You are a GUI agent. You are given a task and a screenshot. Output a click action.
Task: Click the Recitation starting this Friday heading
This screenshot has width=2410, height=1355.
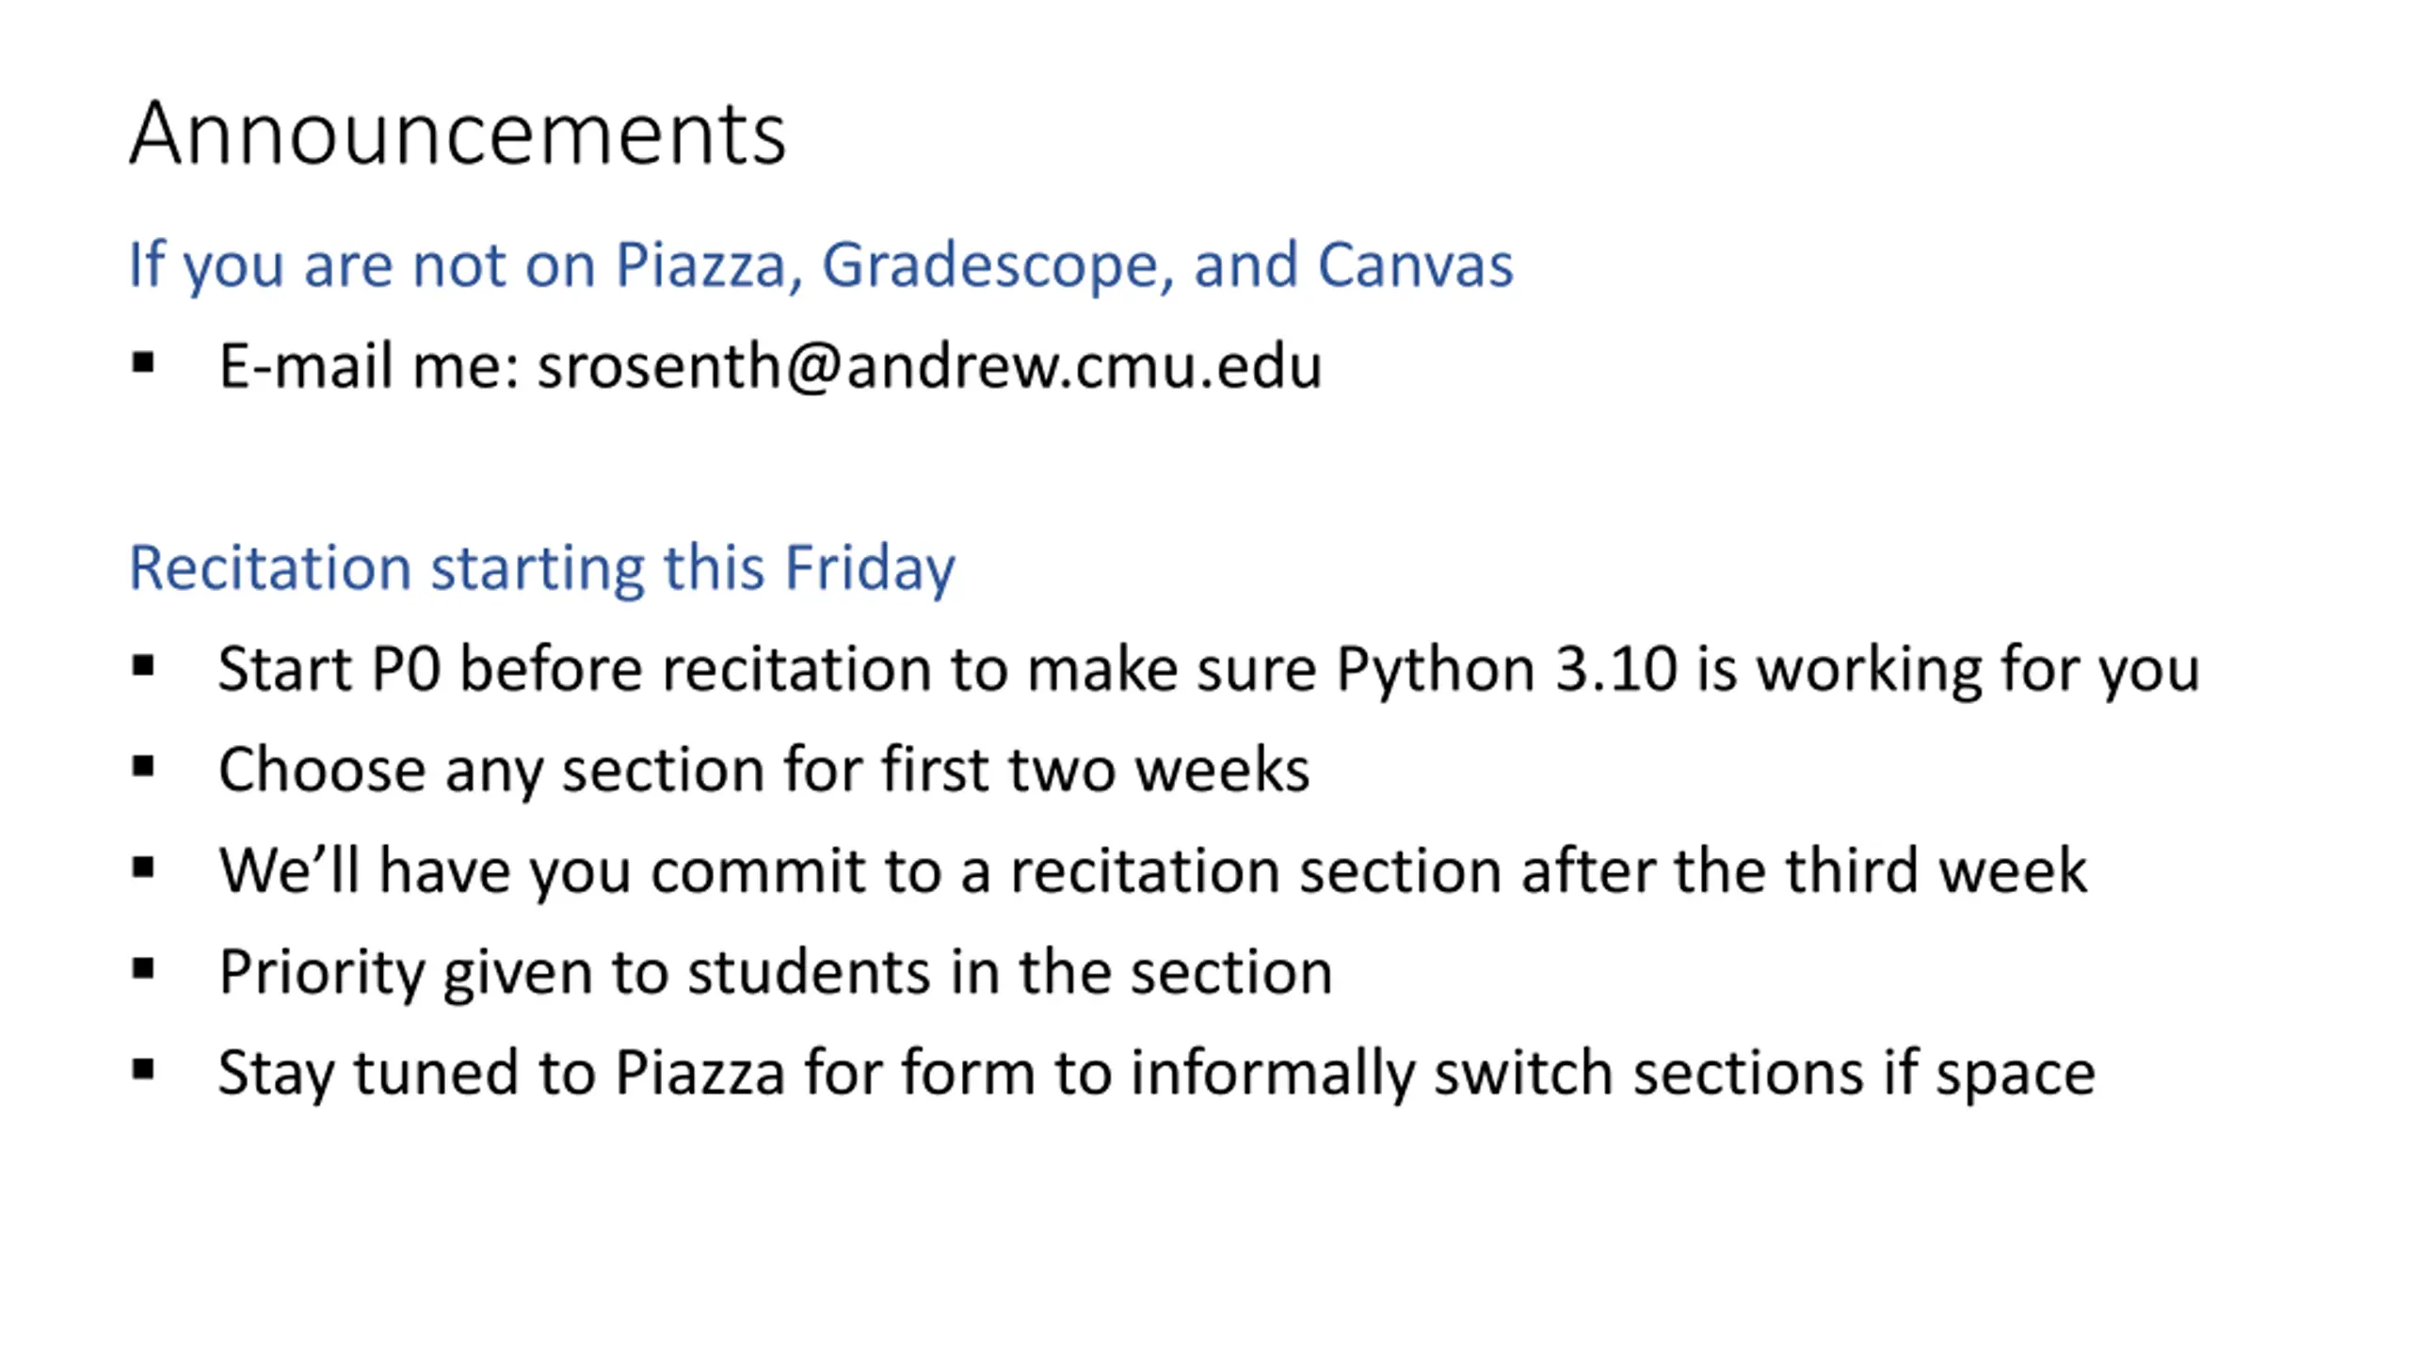(x=542, y=568)
